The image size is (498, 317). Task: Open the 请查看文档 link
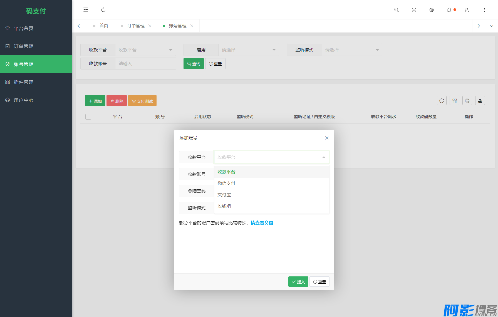[x=262, y=223]
